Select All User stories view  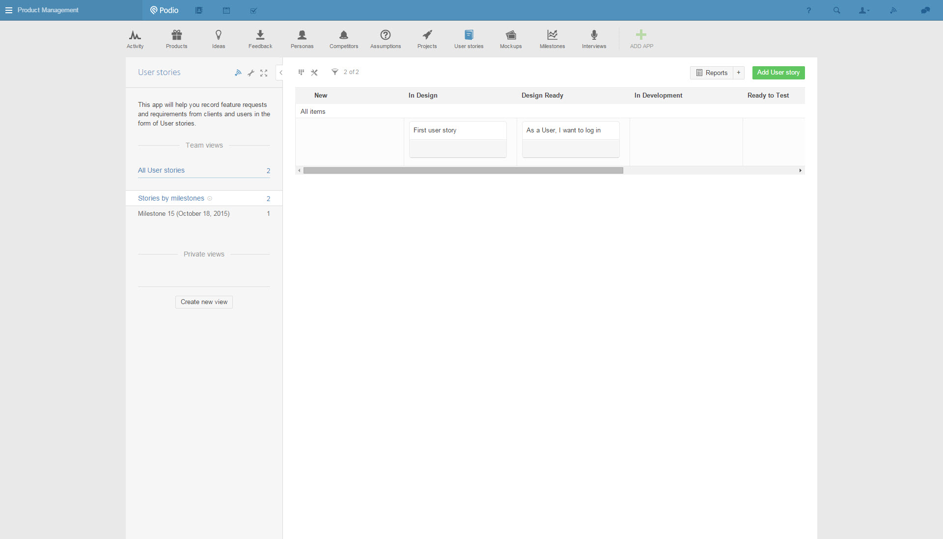[x=161, y=170]
